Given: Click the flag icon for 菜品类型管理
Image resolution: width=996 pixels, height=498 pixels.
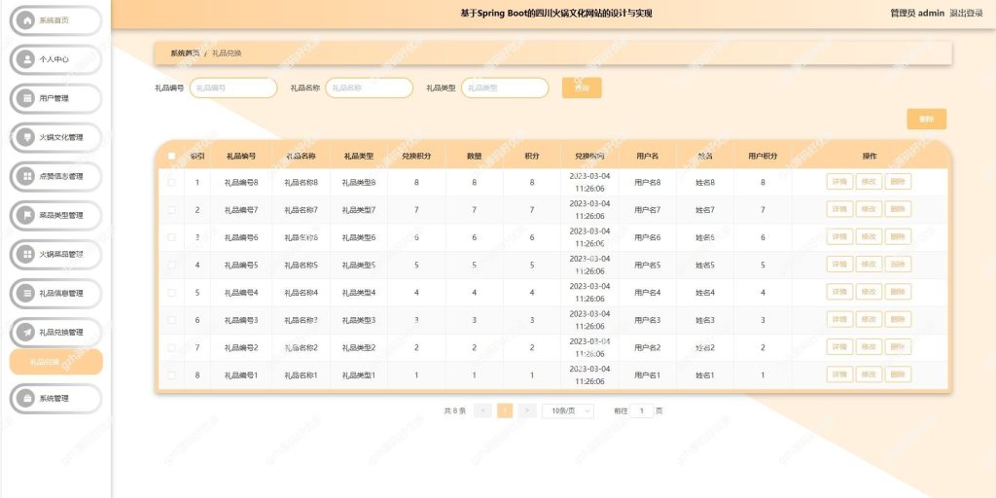Looking at the screenshot, I should tap(26, 215).
